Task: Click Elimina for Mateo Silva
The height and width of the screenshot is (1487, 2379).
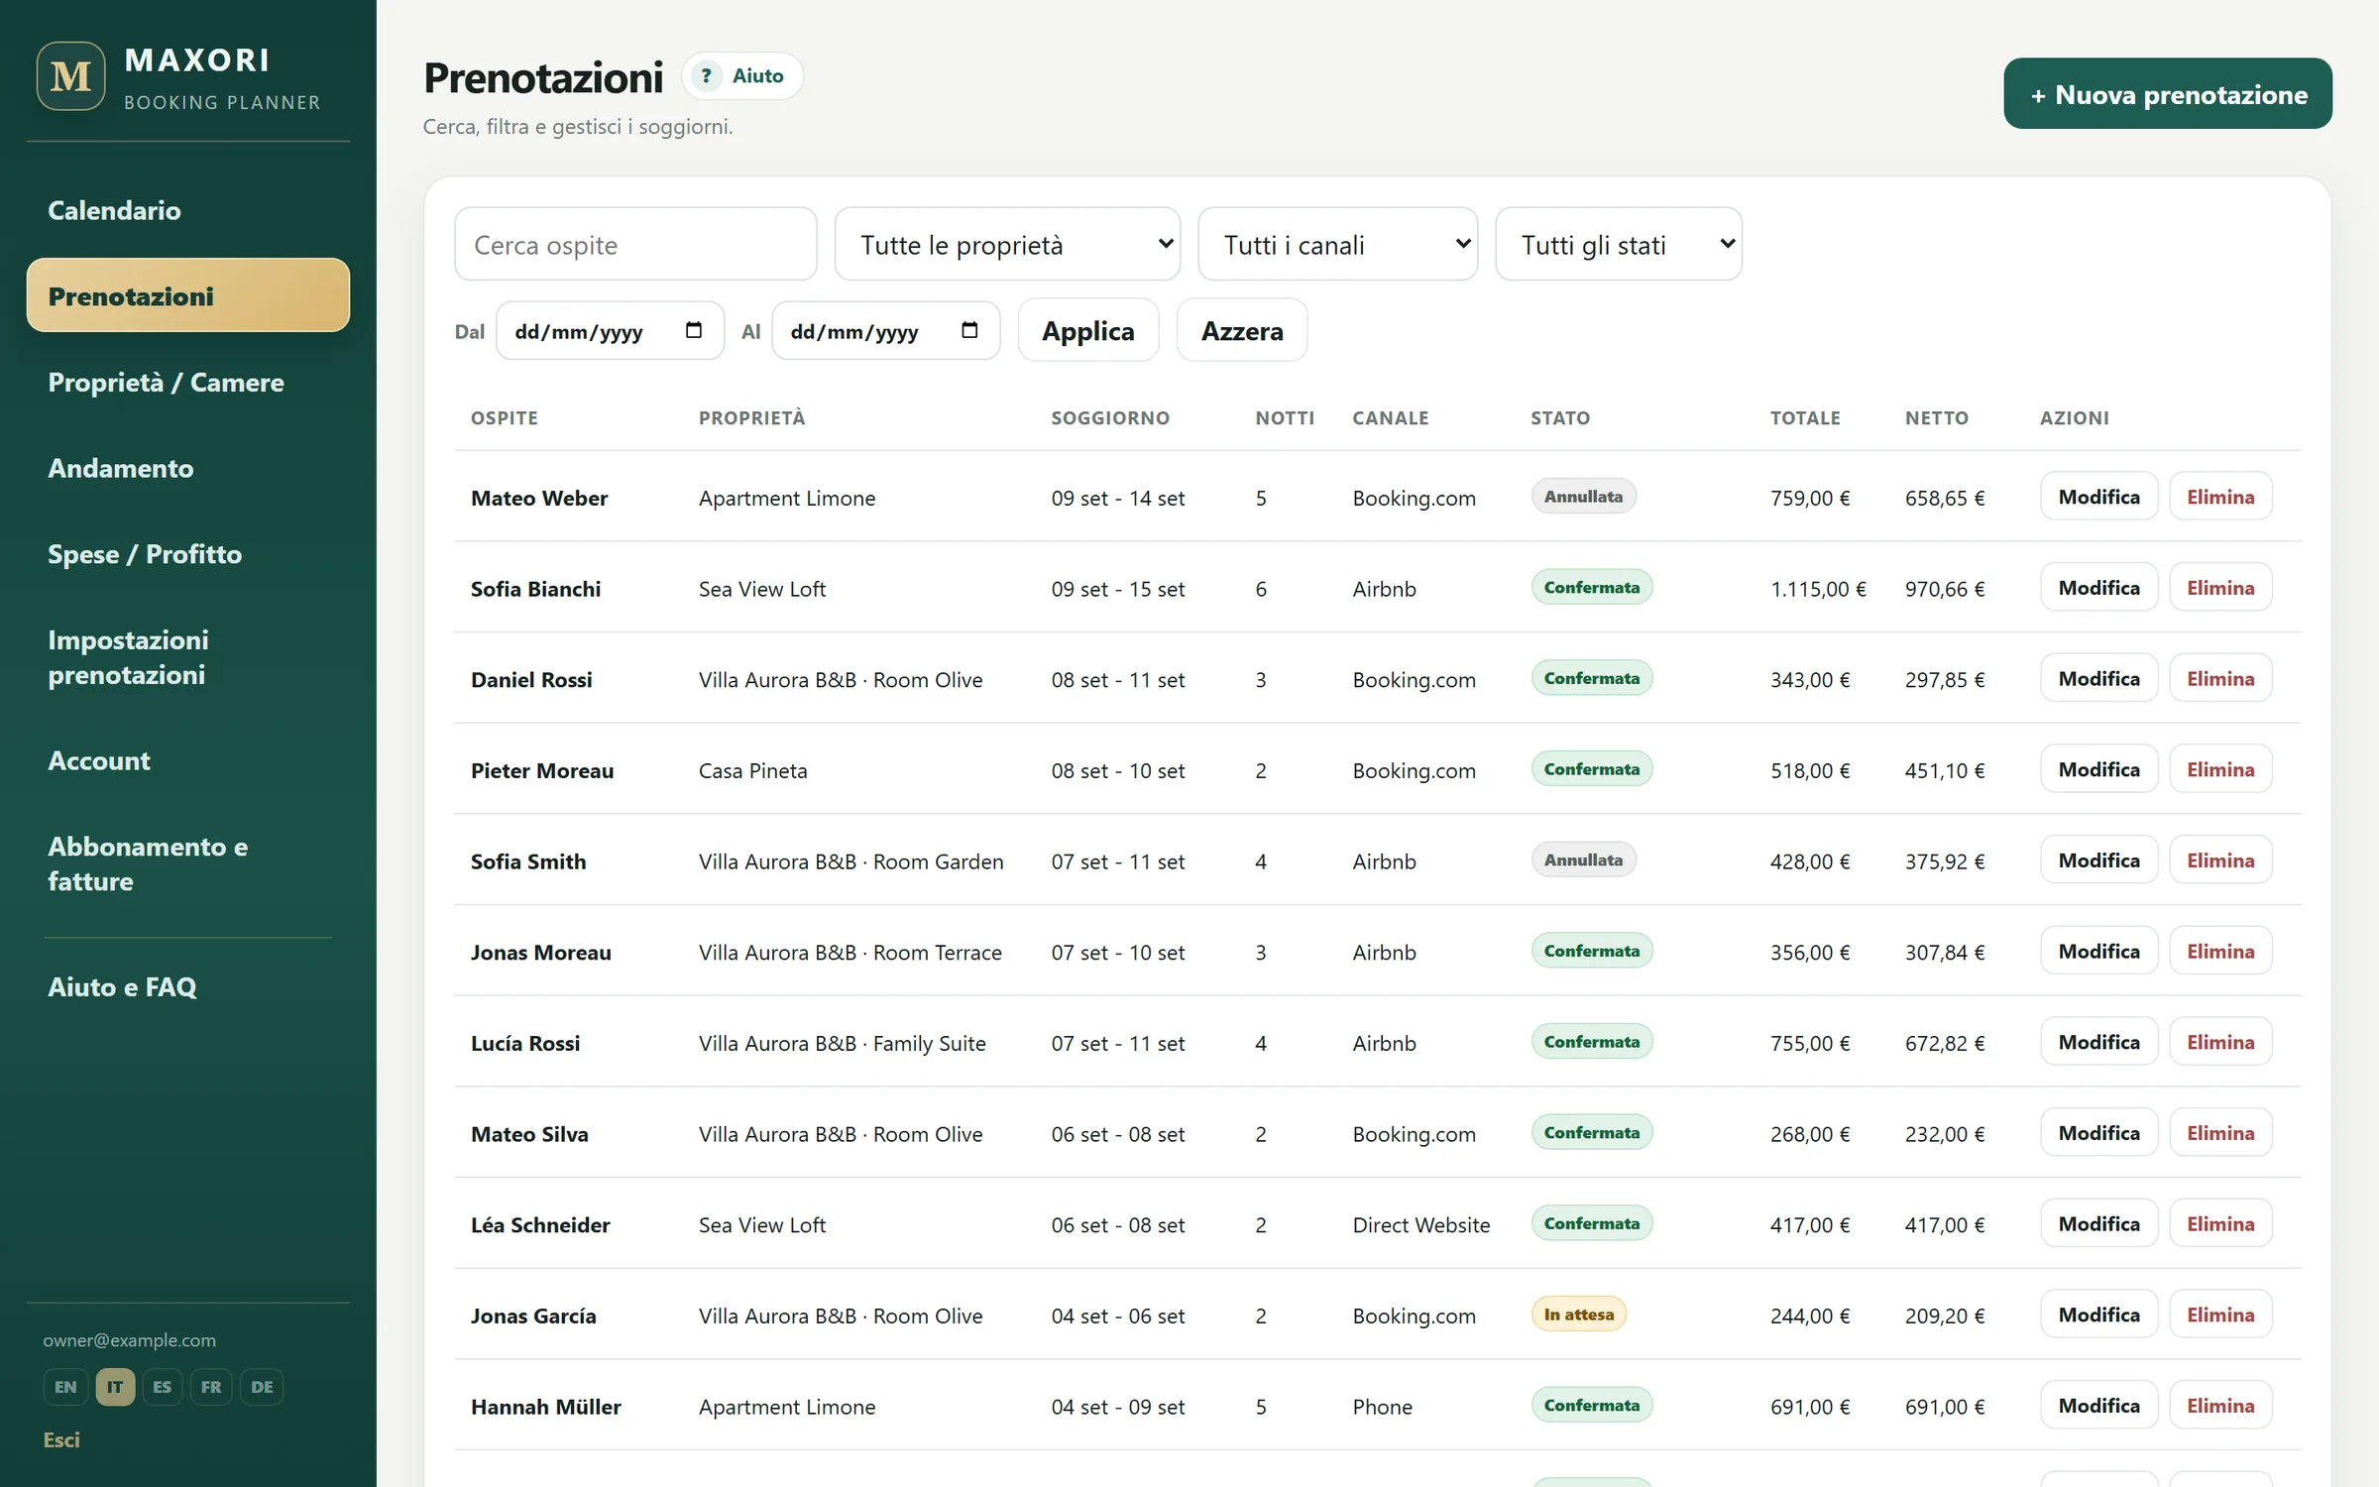Action: tap(2220, 1133)
